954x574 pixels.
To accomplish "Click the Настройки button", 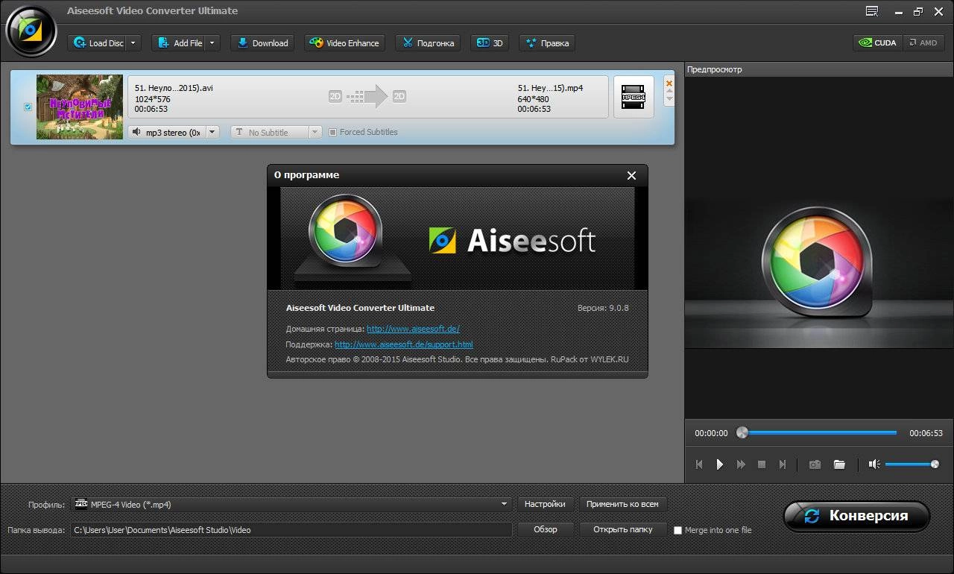I will [x=545, y=504].
